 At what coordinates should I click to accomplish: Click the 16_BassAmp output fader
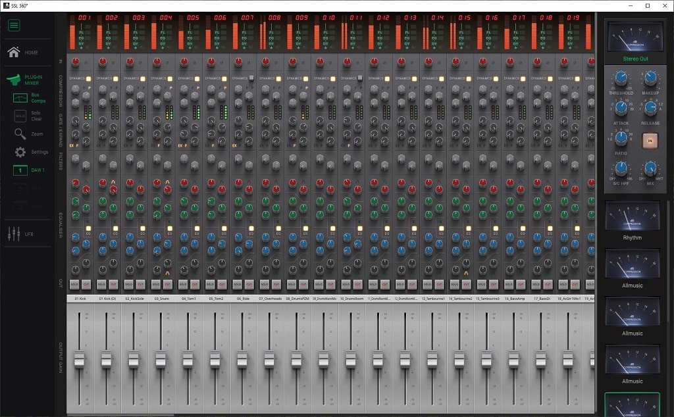pyautogui.click(x=513, y=359)
